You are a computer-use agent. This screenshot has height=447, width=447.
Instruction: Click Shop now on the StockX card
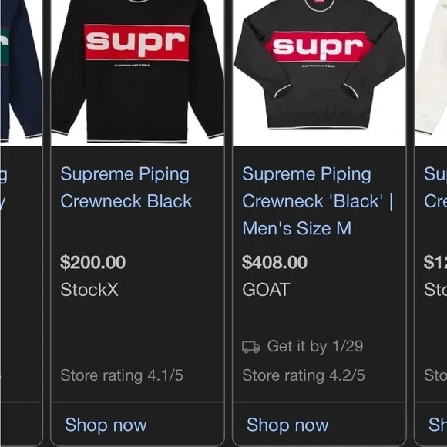click(x=106, y=425)
